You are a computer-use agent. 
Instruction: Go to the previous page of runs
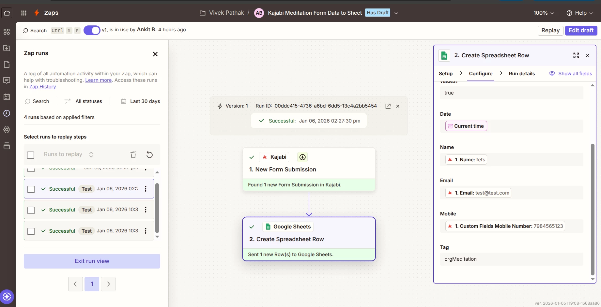pos(75,284)
